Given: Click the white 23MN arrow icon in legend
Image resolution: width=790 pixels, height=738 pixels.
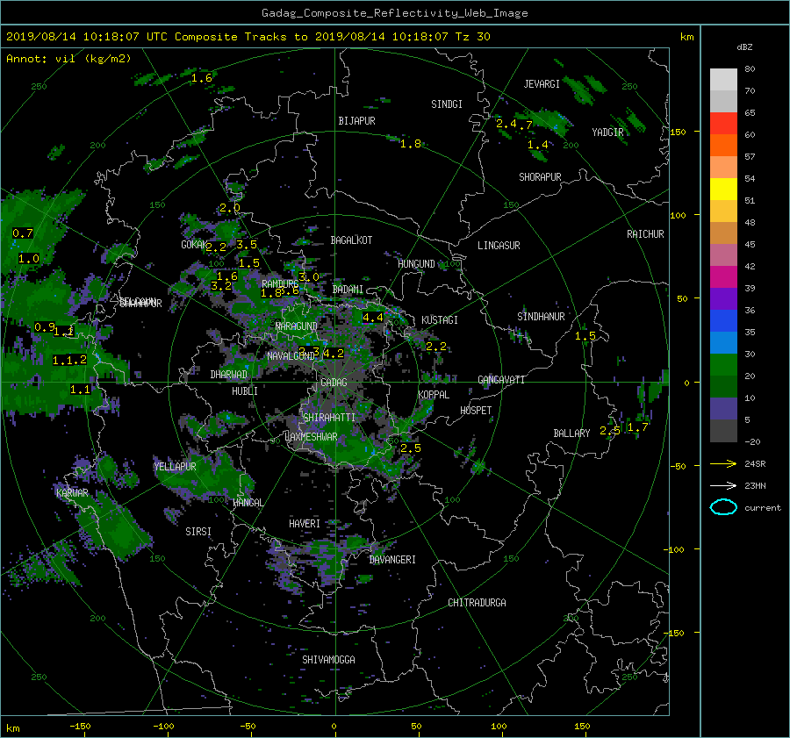Looking at the screenshot, I should (723, 485).
